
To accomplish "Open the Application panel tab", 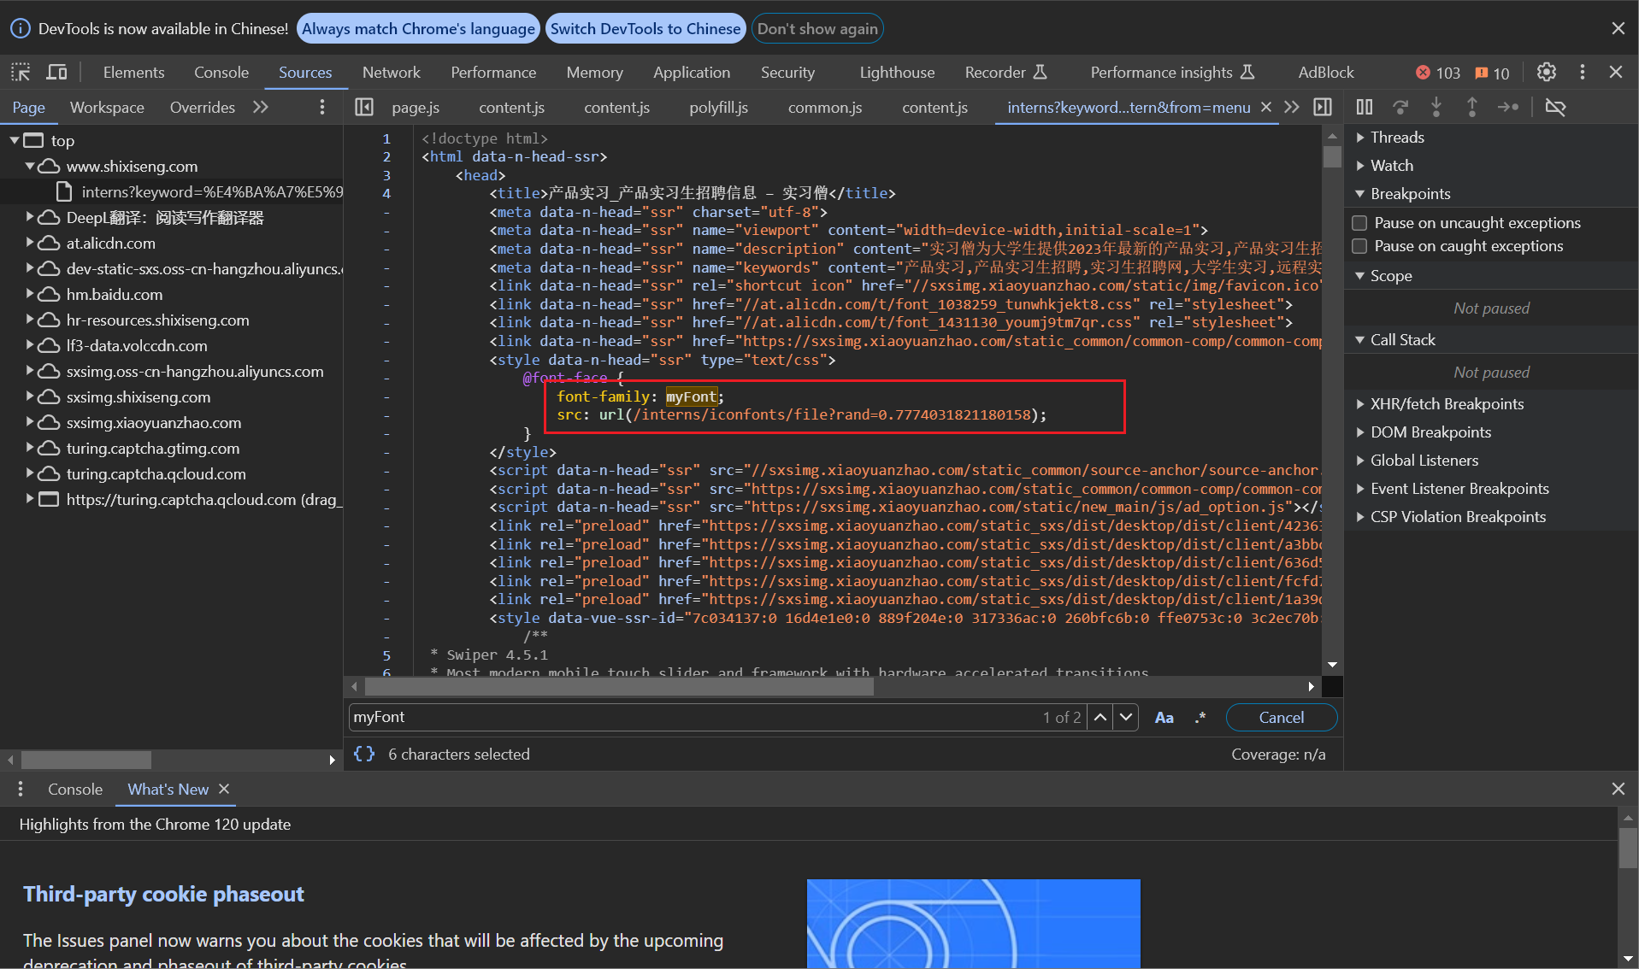I will [x=692, y=73].
